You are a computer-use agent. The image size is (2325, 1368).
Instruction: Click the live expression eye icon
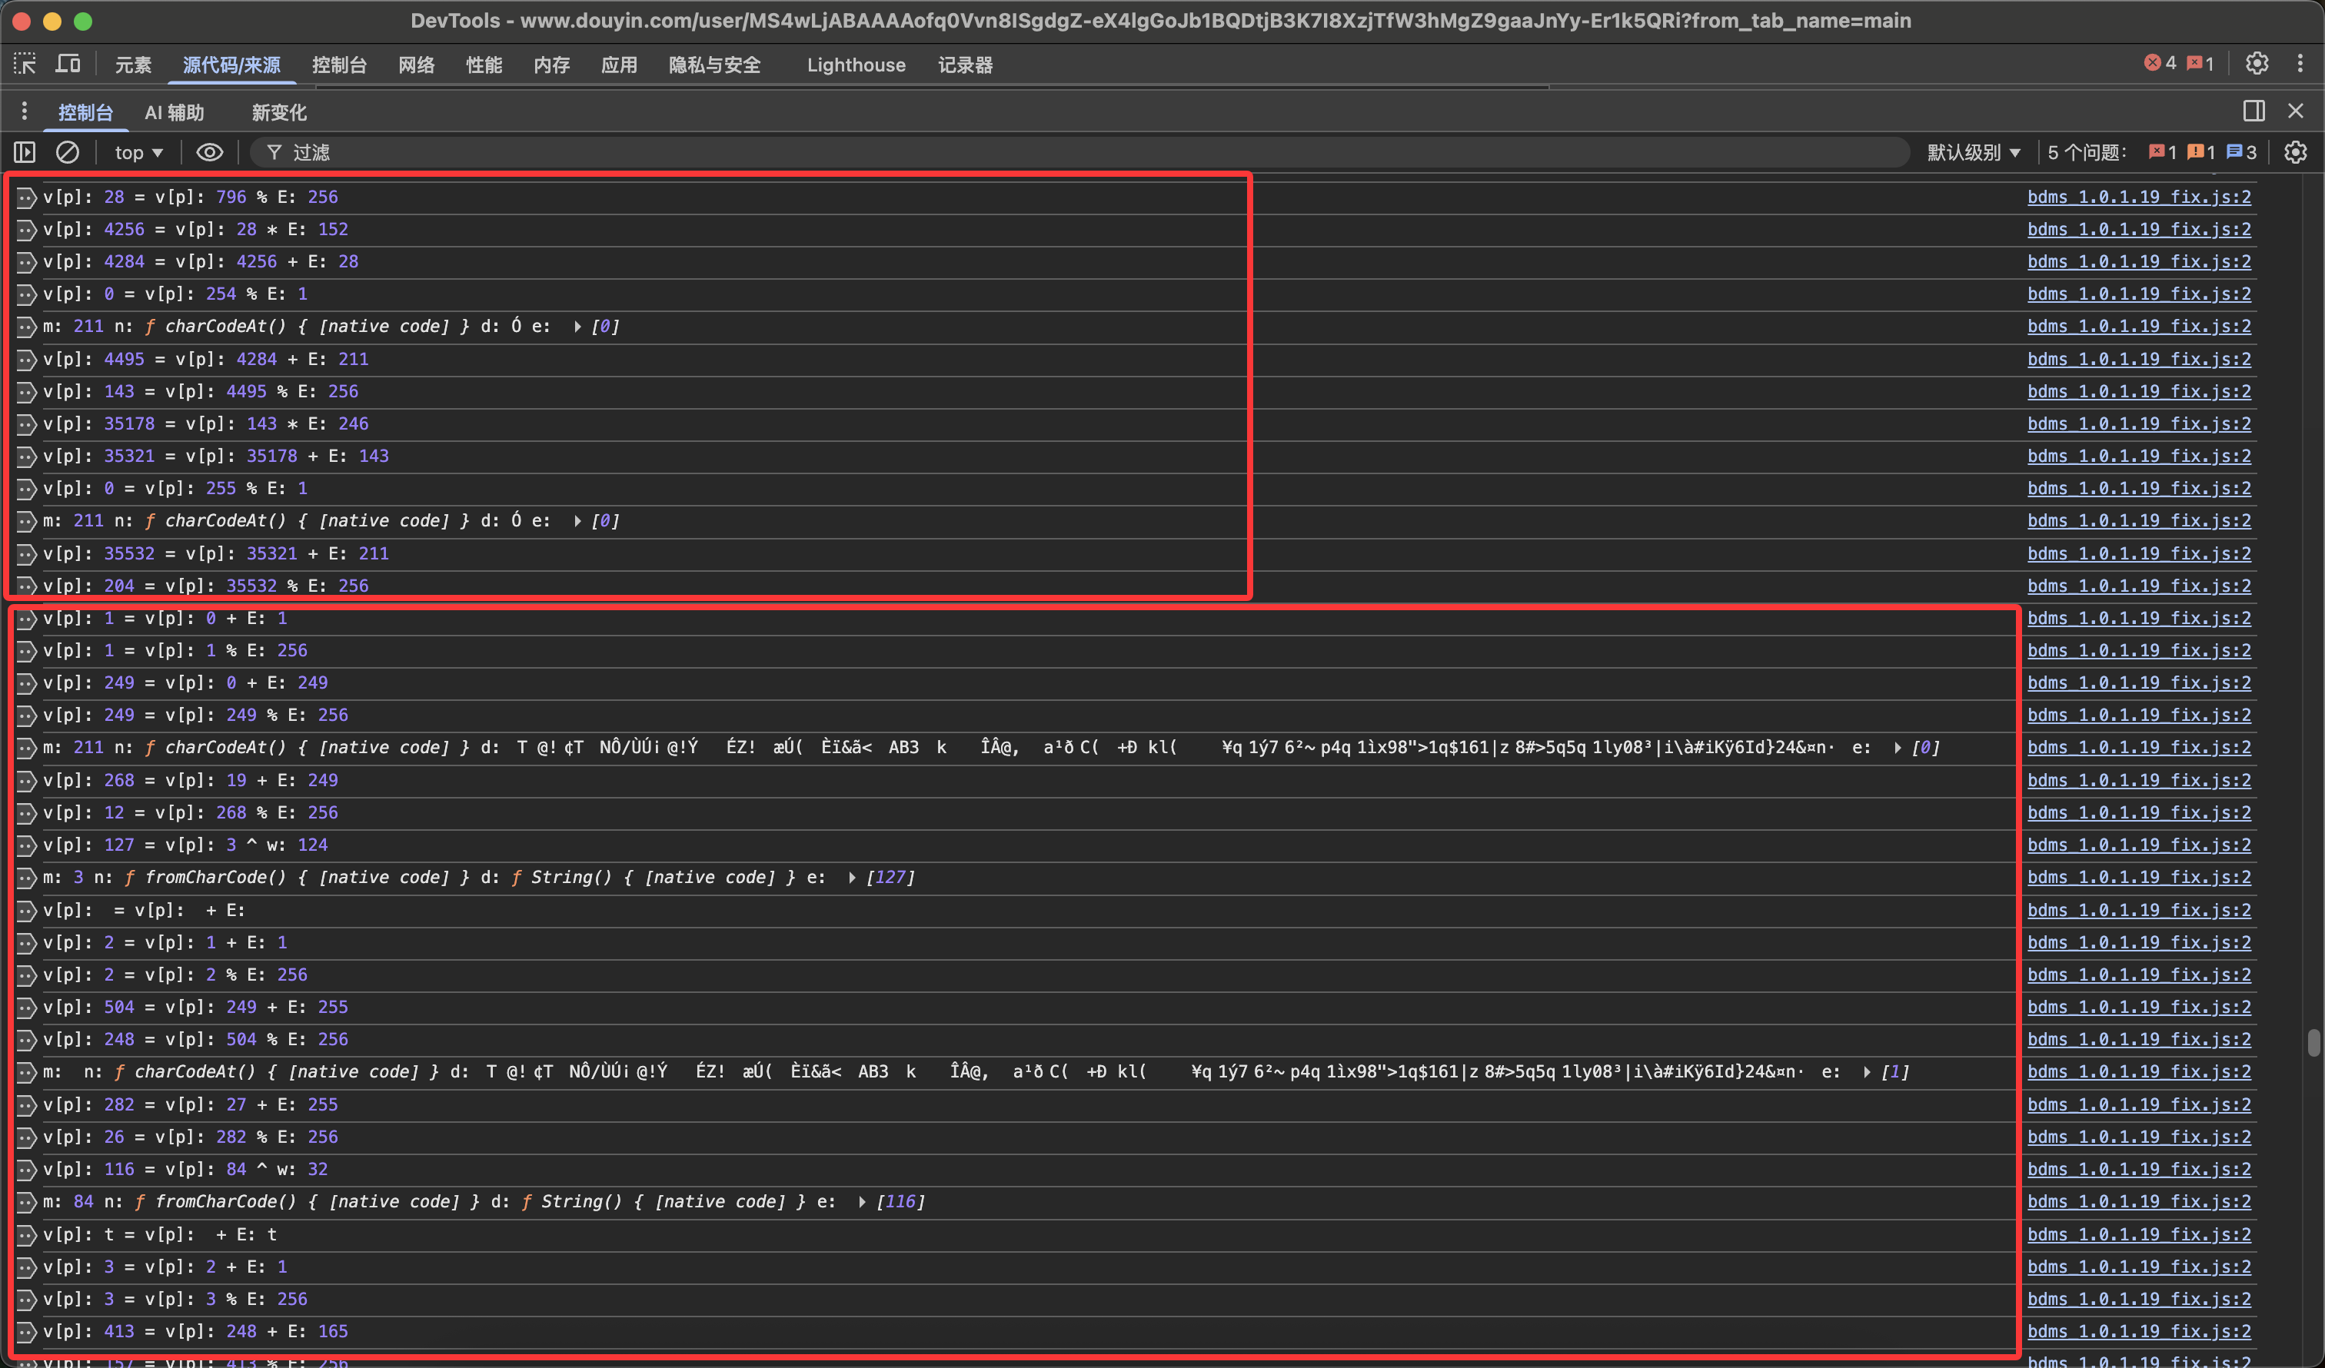[x=209, y=152]
